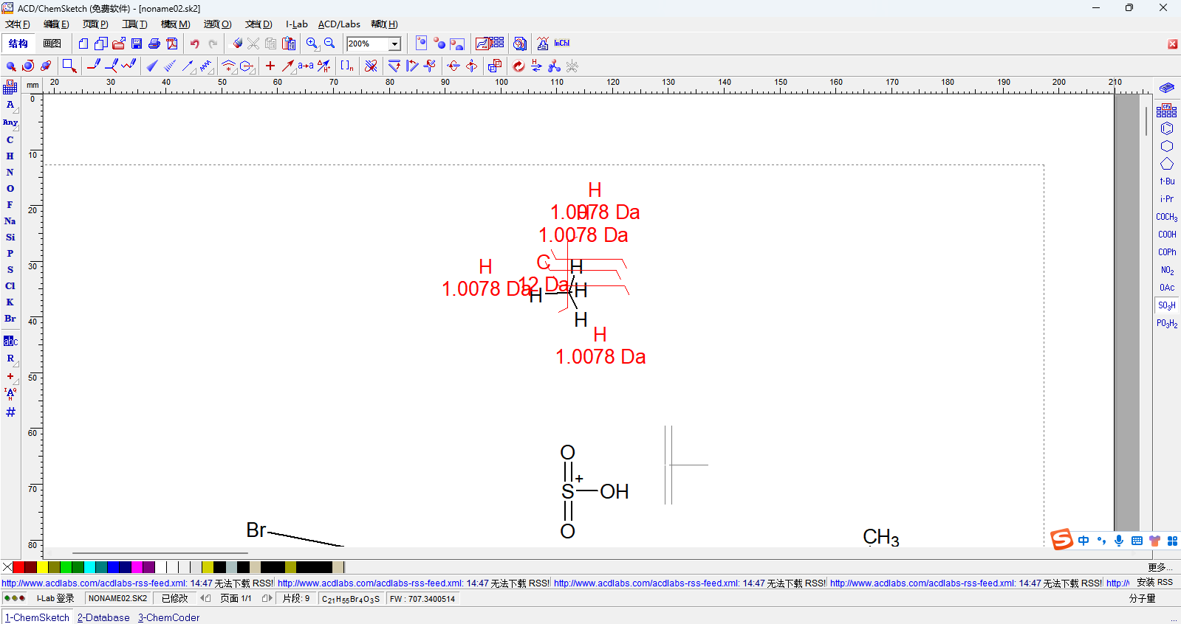Create a new blank page icon
The image size is (1181, 624).
click(83, 44)
